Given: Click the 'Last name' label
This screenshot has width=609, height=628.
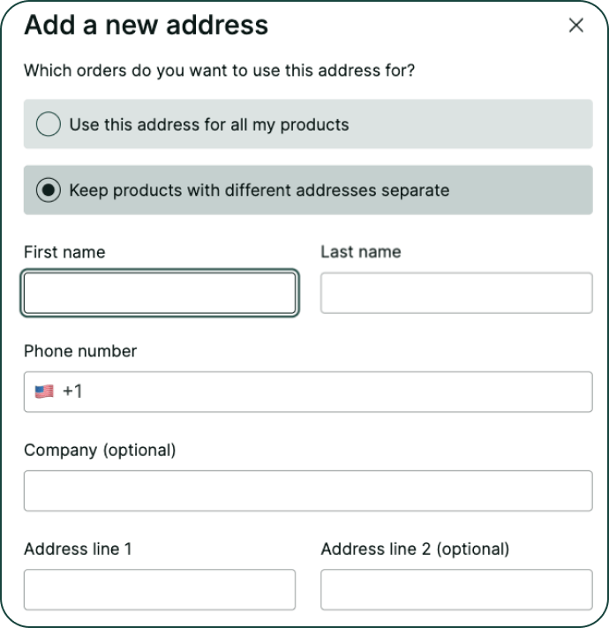Looking at the screenshot, I should click(x=360, y=252).
